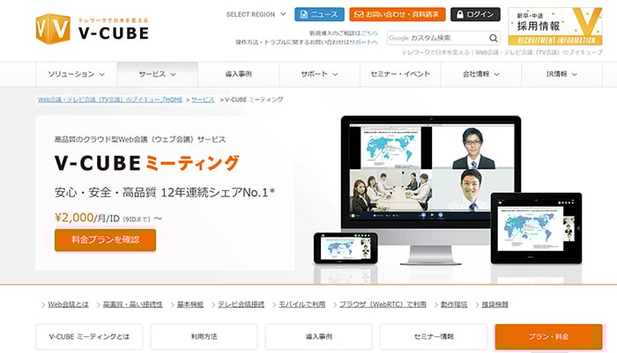Open the 採用情報 recruitment banner
The width and height of the screenshot is (617, 353).
coord(555,26)
